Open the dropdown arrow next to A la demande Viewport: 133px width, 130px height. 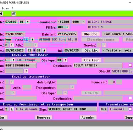click(12, 109)
